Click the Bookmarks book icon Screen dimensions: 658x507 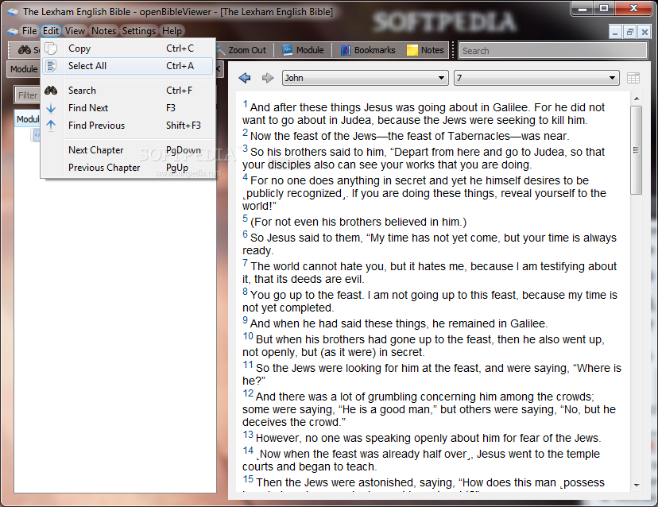(x=346, y=50)
